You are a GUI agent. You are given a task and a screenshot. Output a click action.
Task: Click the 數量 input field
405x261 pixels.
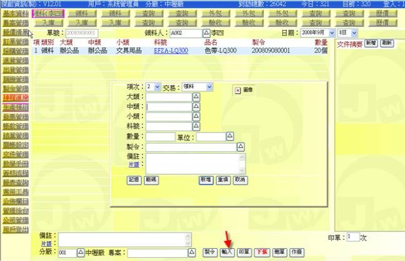pyautogui.click(x=160, y=137)
